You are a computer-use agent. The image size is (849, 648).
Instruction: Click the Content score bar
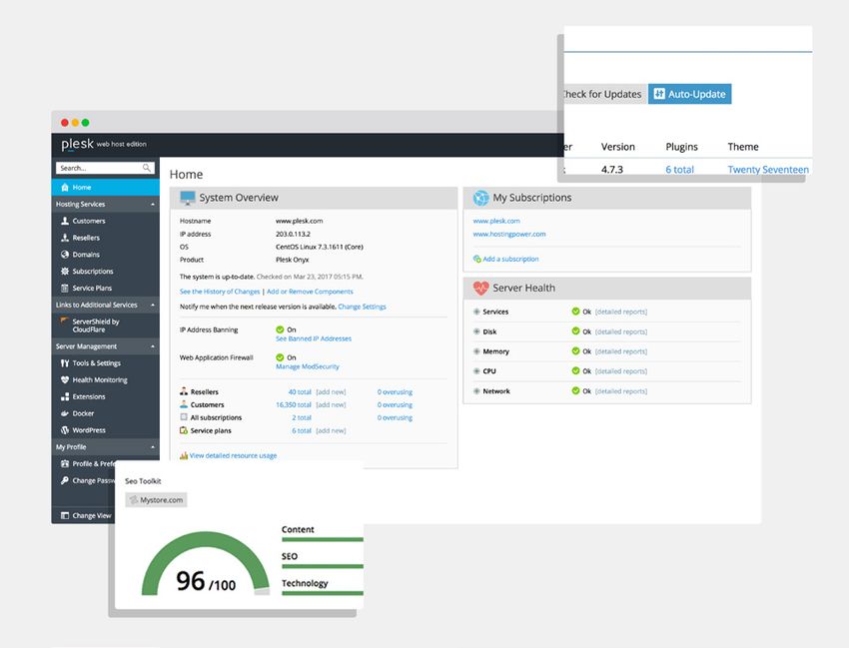coord(323,539)
